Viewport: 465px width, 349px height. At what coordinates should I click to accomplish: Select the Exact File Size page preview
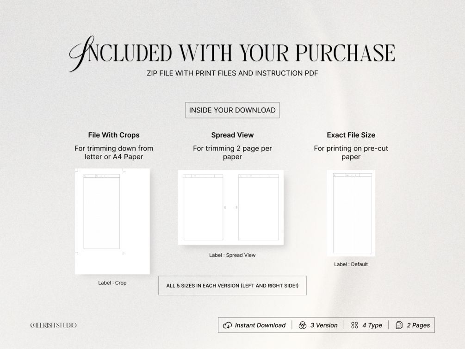click(351, 213)
